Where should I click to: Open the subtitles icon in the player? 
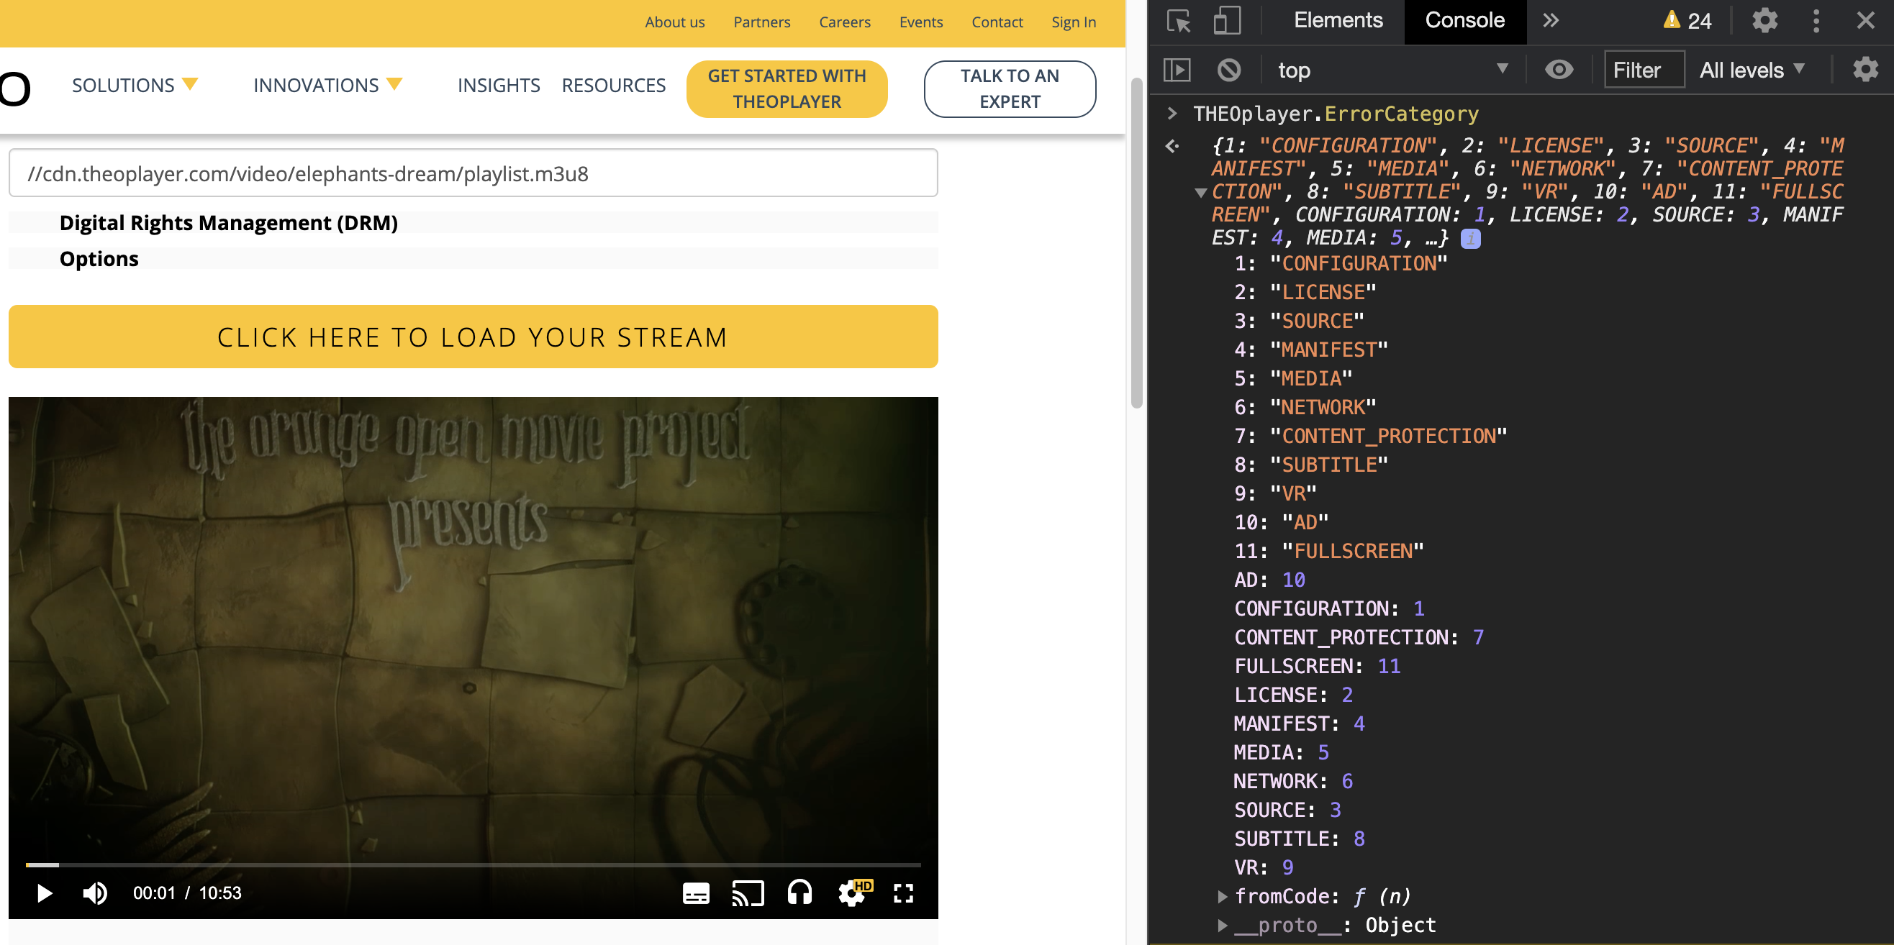point(696,892)
